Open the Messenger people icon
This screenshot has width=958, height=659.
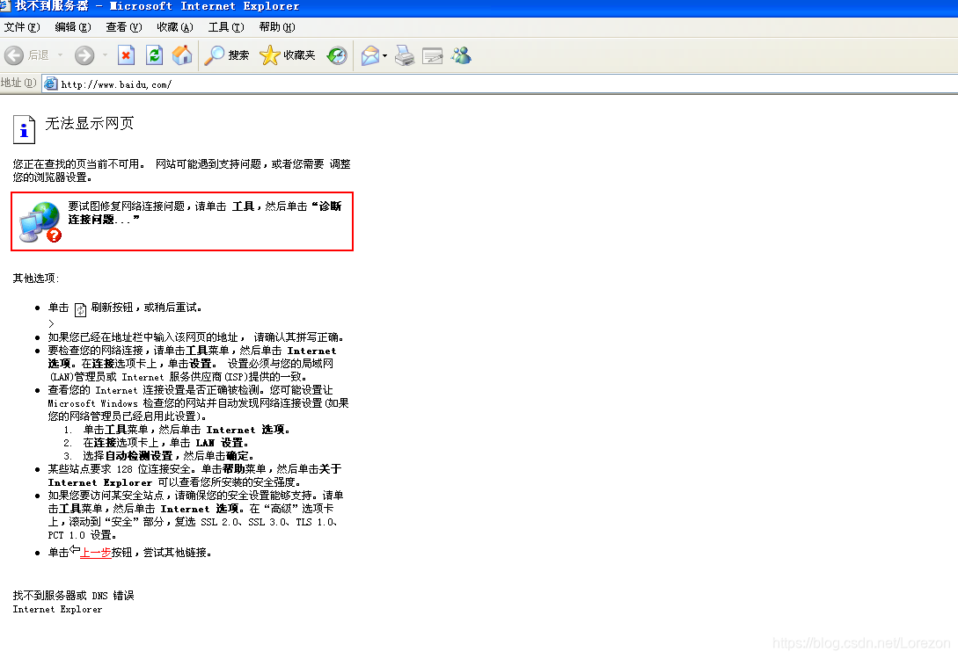(461, 55)
